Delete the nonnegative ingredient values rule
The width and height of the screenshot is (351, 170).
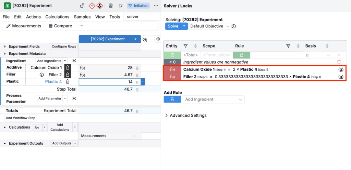339,62
